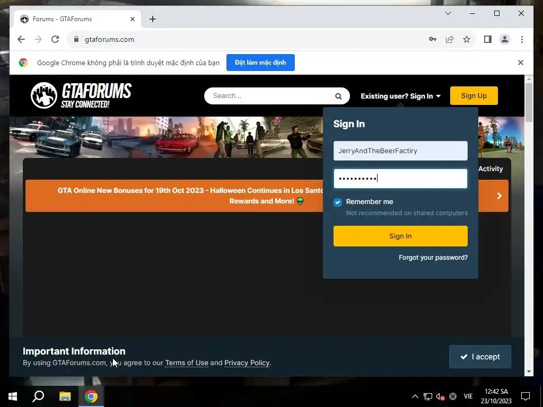Reload the gtaforums.com page
The image size is (543, 407).
tap(55, 39)
